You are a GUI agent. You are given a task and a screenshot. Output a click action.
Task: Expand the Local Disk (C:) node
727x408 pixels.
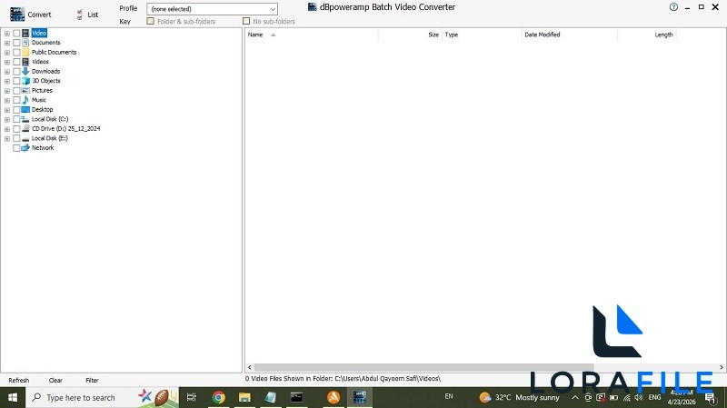click(7, 119)
